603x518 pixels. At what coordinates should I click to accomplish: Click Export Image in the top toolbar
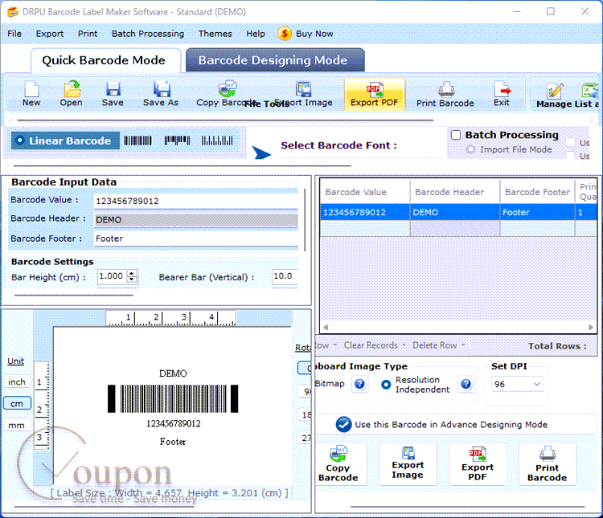(303, 94)
